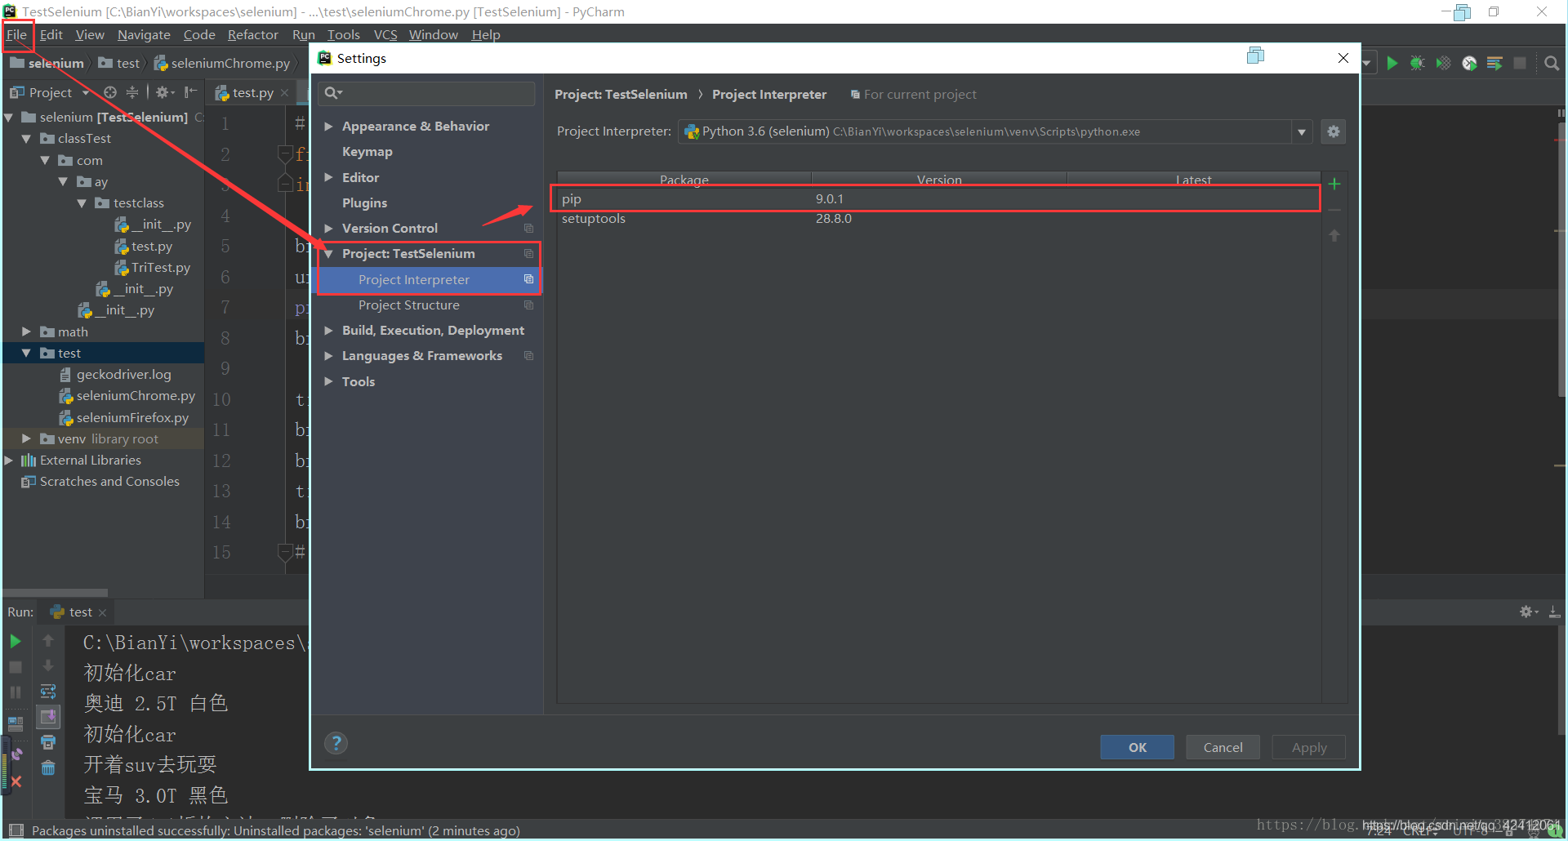Open Search Everywhere magnifier icon
The image size is (1568, 841).
pyautogui.click(x=1552, y=63)
